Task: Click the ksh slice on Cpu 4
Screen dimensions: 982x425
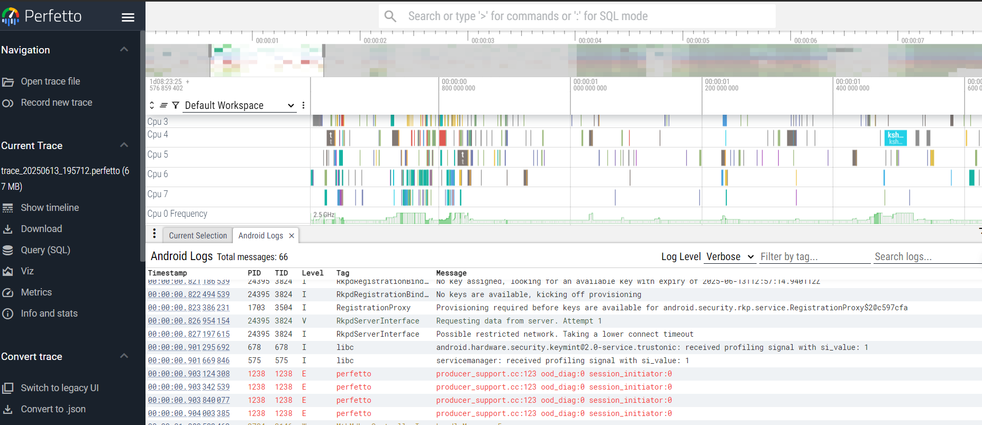Action: [895, 138]
